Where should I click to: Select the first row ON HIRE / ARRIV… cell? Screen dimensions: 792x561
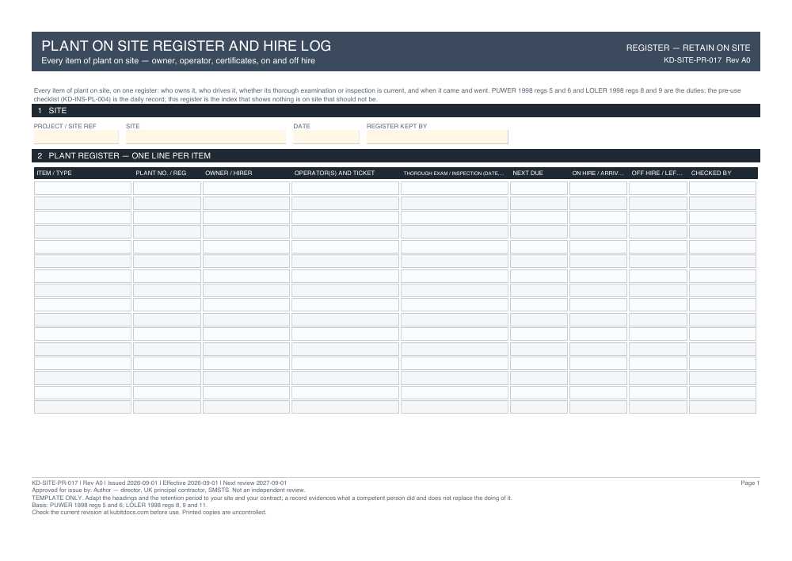coord(599,189)
